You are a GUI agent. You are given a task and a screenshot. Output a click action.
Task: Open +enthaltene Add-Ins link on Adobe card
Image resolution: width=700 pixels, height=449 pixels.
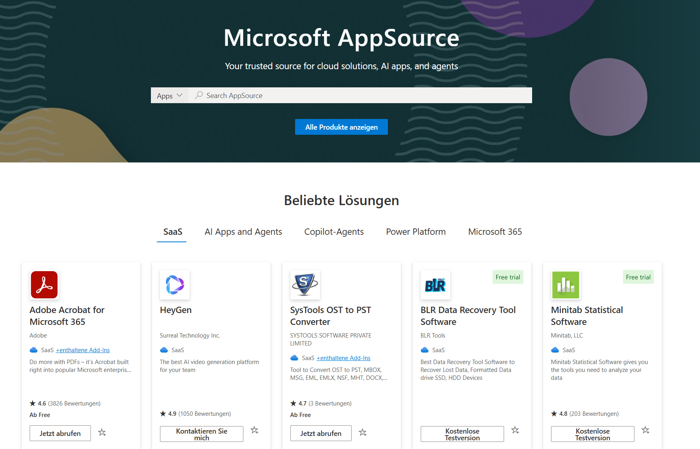click(x=83, y=350)
